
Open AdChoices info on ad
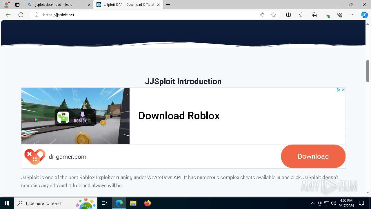click(338, 90)
